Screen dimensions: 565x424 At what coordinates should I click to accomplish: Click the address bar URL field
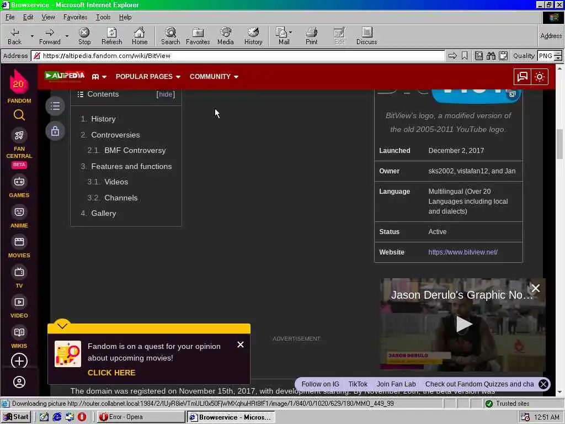tap(238, 56)
